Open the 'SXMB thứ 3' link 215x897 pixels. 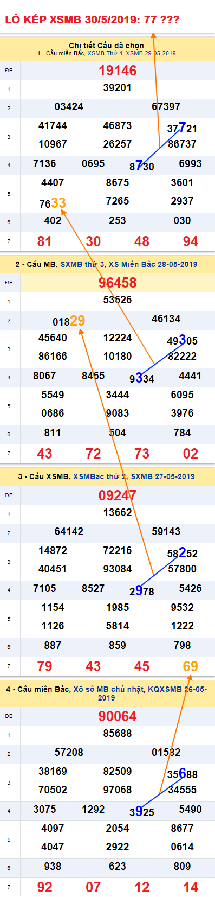[x=83, y=264]
